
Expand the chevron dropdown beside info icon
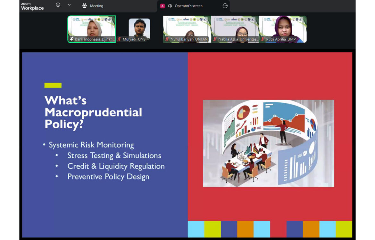point(69,5)
